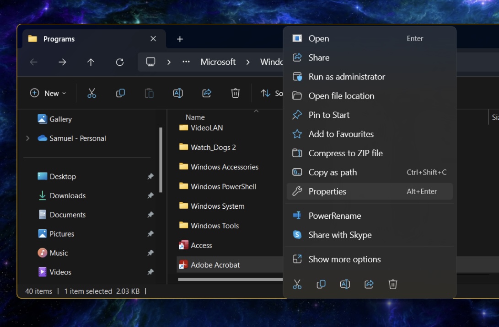The width and height of the screenshot is (499, 327).
Task: Choose Run as administrator
Action: [346, 77]
